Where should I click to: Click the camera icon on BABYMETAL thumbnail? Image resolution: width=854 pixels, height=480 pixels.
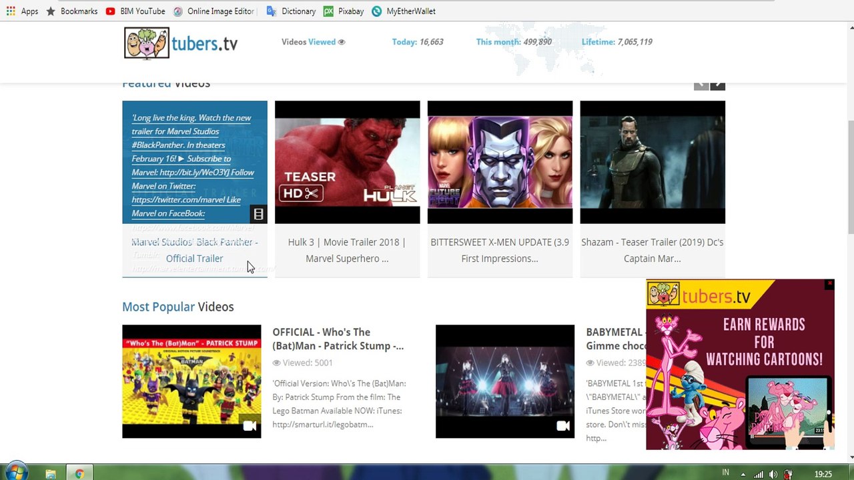coord(563,425)
